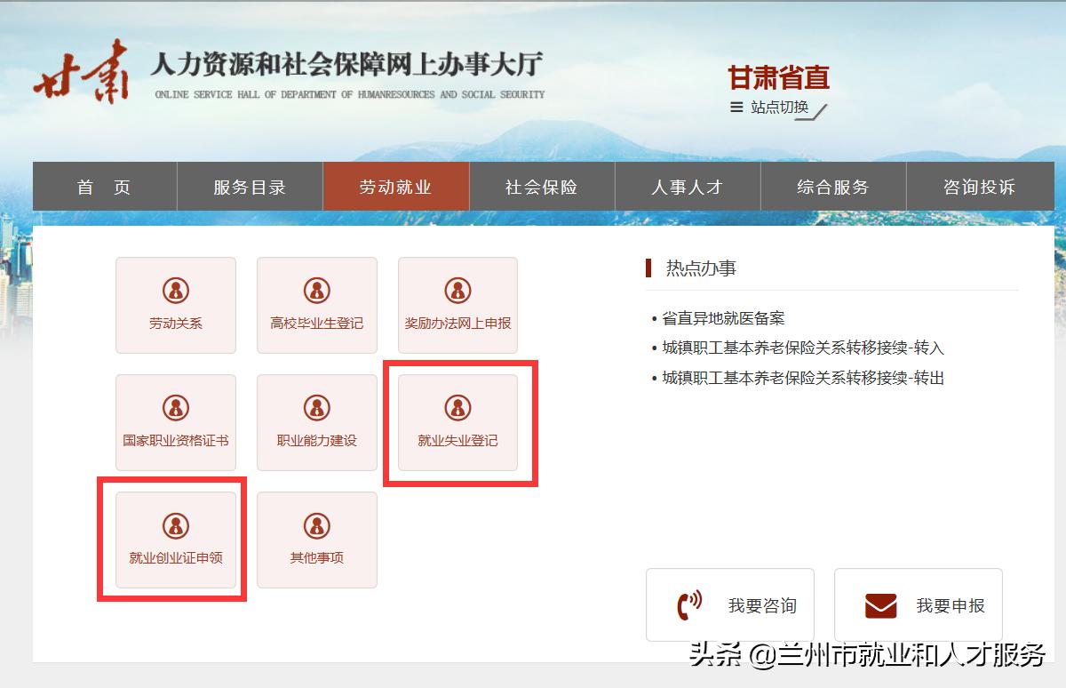This screenshot has height=688, width=1066.
Task: Open 奖励办法网上申报 service
Action: pyautogui.click(x=457, y=305)
